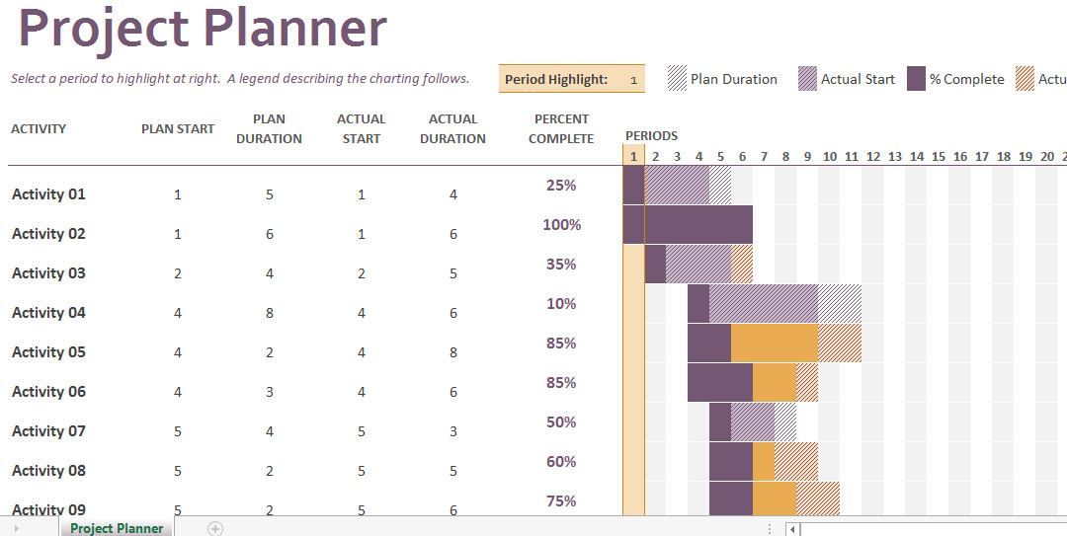Click the period 20 header
1067x536 pixels.
tap(1047, 156)
